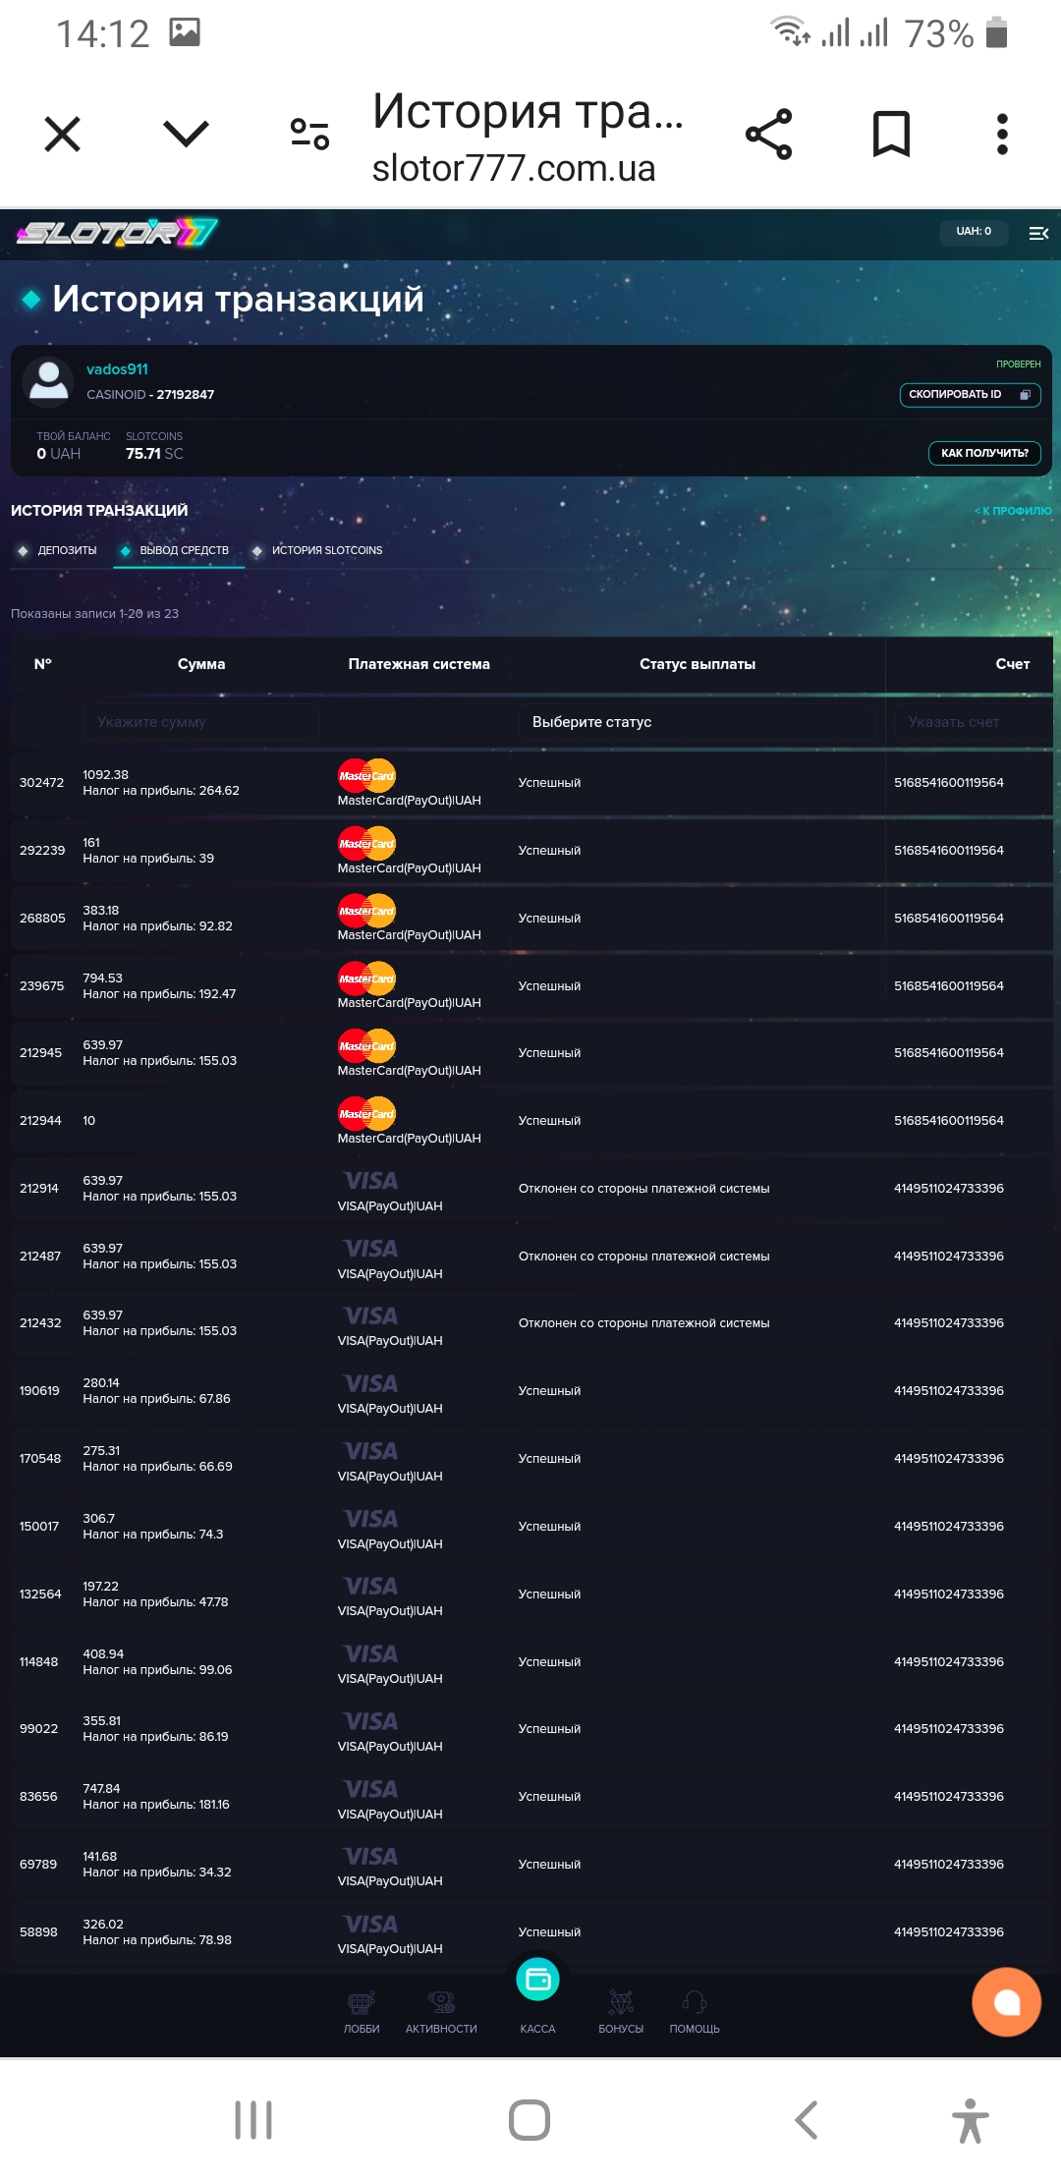Viewport: 1061px width, 2181px height.
Task: Open the Лобби slot machine icon
Action: 361,2002
